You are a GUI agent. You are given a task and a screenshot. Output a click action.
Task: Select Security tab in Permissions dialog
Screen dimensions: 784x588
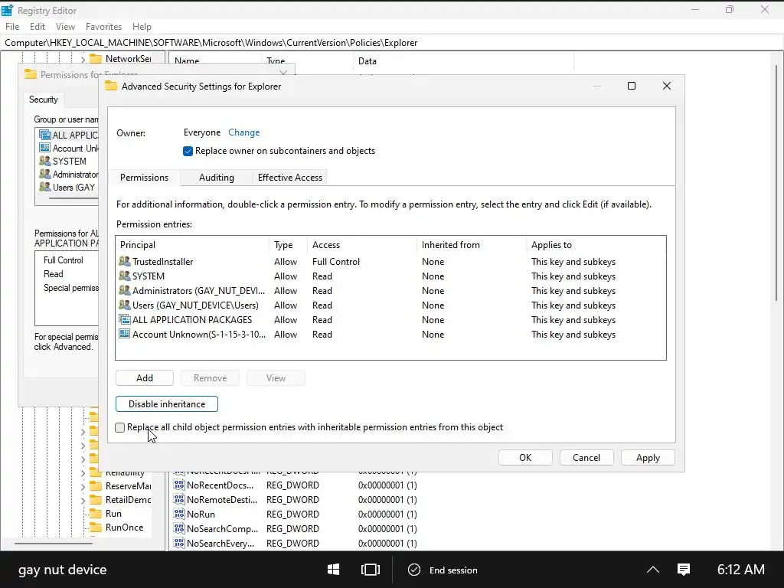coord(44,100)
